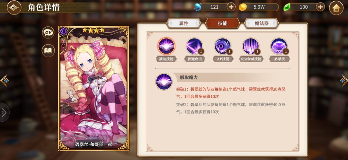Select the 被动技能 passive skill icon

coord(166,46)
